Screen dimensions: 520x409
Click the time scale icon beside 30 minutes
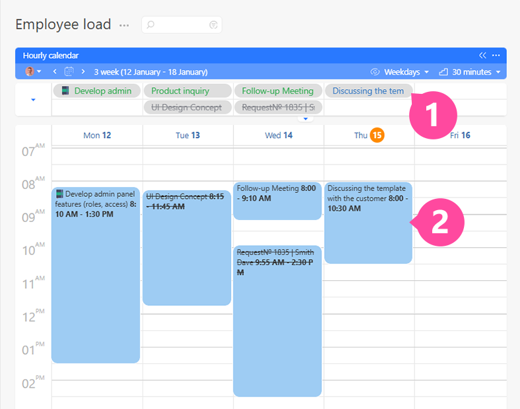pos(443,71)
